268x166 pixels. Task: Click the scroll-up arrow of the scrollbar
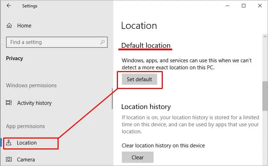265,37
